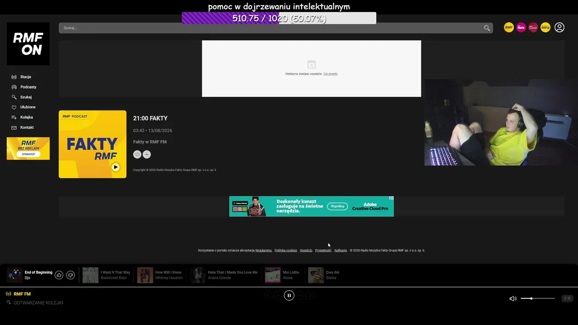Open the yellow Radio RMF24 station icon
This screenshot has height=325, width=578.
pyautogui.click(x=545, y=28)
